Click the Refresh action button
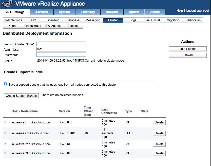 coord(188,55)
